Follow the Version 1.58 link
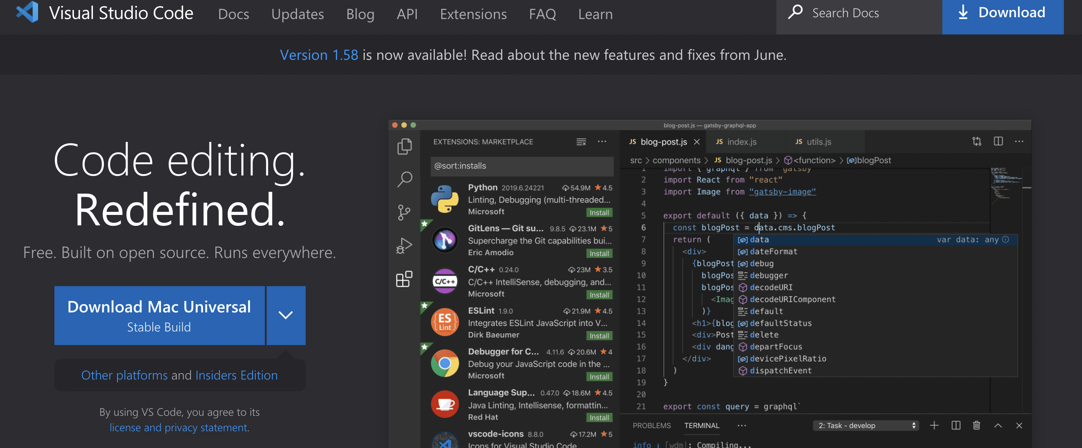Image resolution: width=1082 pixels, height=448 pixels. (x=319, y=55)
